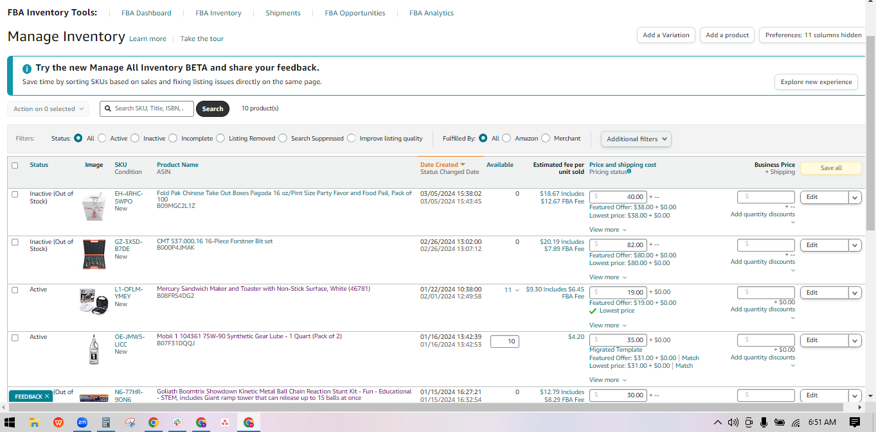The width and height of the screenshot is (876, 432).
Task: Open the FBA Inventory tab
Action: pos(219,13)
